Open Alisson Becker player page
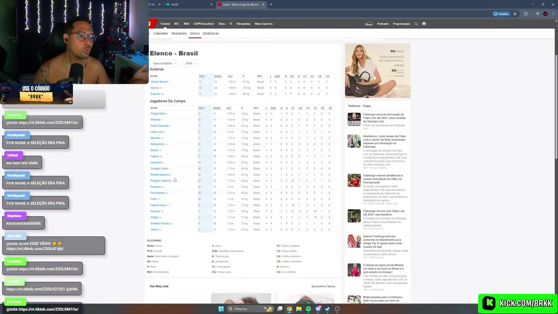558x314 pixels. click(159, 82)
